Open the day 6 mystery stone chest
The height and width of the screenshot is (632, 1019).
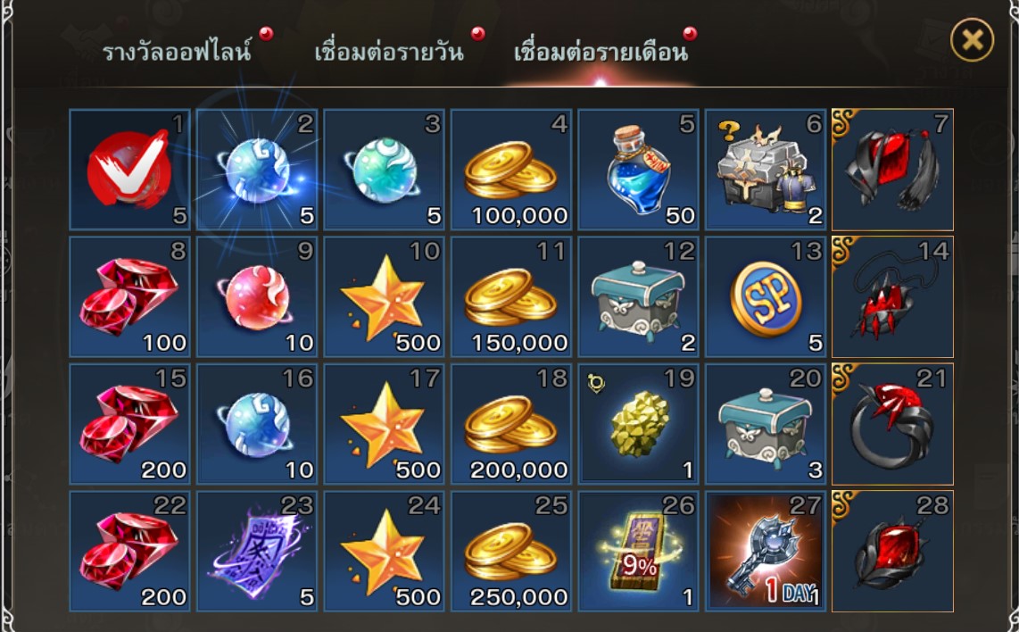click(x=766, y=170)
